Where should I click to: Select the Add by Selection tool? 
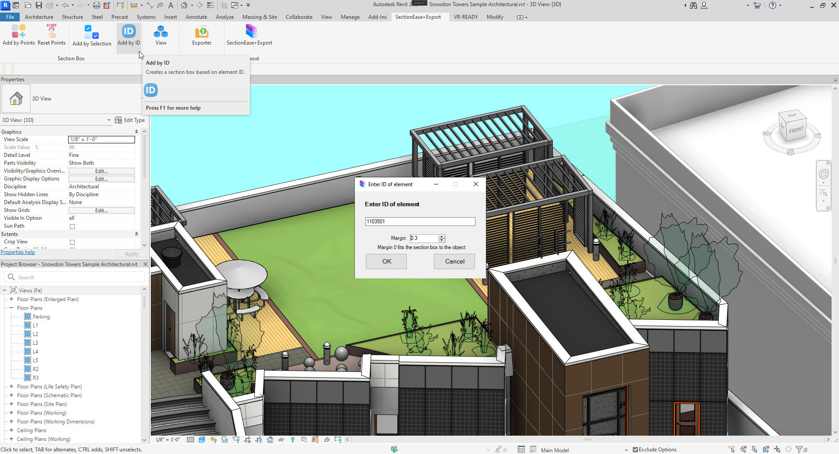click(x=92, y=32)
